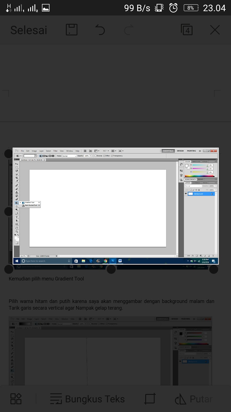Open Edge from the pictured Windows taskbar
This screenshot has width=231, height=412.
[x=91, y=261]
